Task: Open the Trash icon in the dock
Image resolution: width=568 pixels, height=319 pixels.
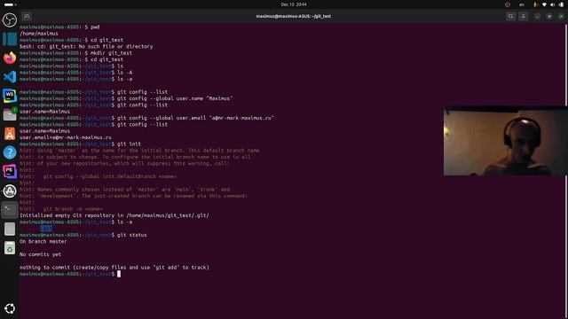Action: pyautogui.click(x=10, y=248)
